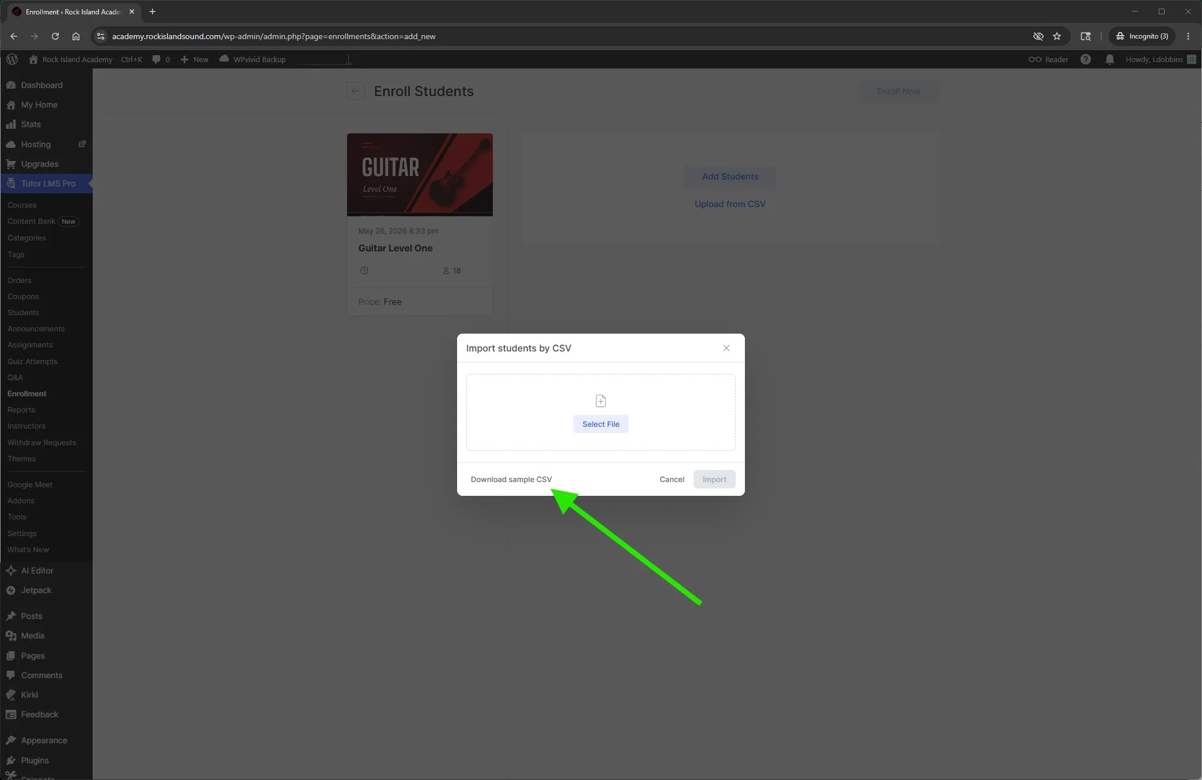Image resolution: width=1202 pixels, height=780 pixels.
Task: Close the Import students by CSV dialog
Action: click(x=726, y=348)
